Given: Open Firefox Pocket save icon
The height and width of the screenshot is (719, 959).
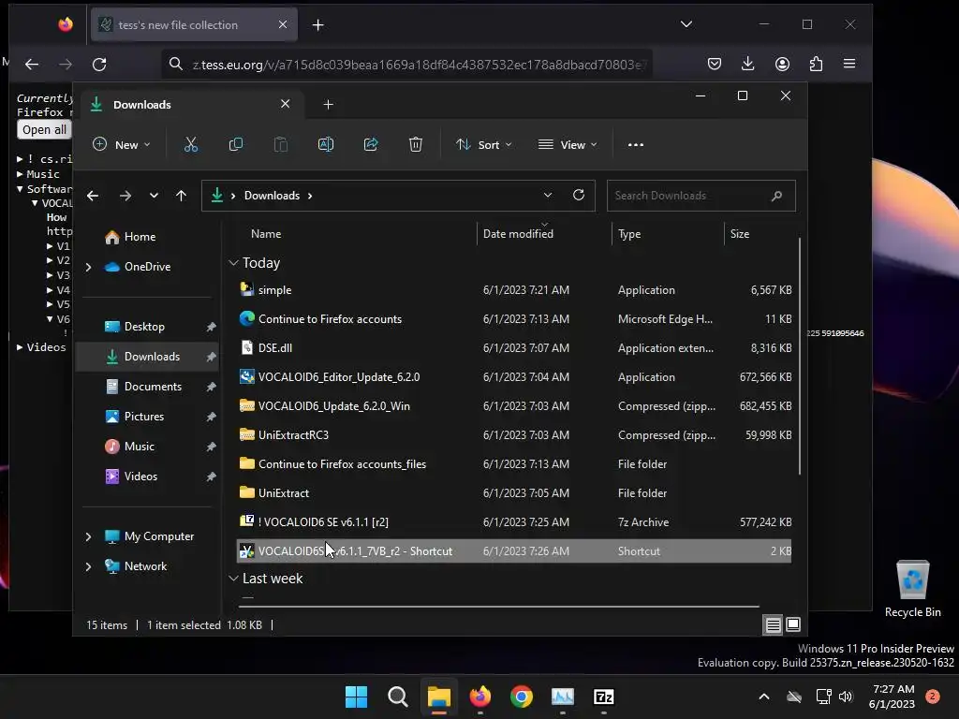Looking at the screenshot, I should pyautogui.click(x=715, y=64).
